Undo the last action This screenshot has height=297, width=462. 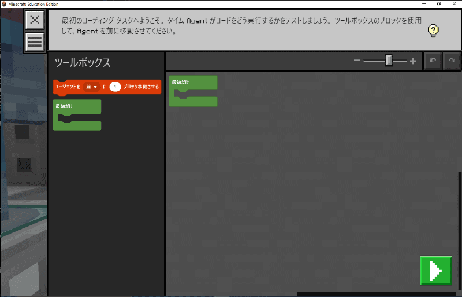(x=433, y=61)
